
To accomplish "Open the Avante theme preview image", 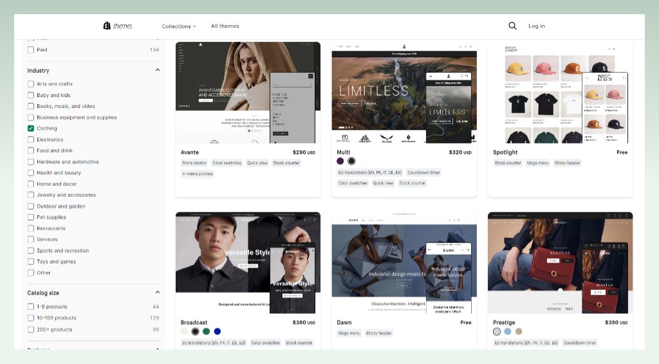I will [x=248, y=93].
